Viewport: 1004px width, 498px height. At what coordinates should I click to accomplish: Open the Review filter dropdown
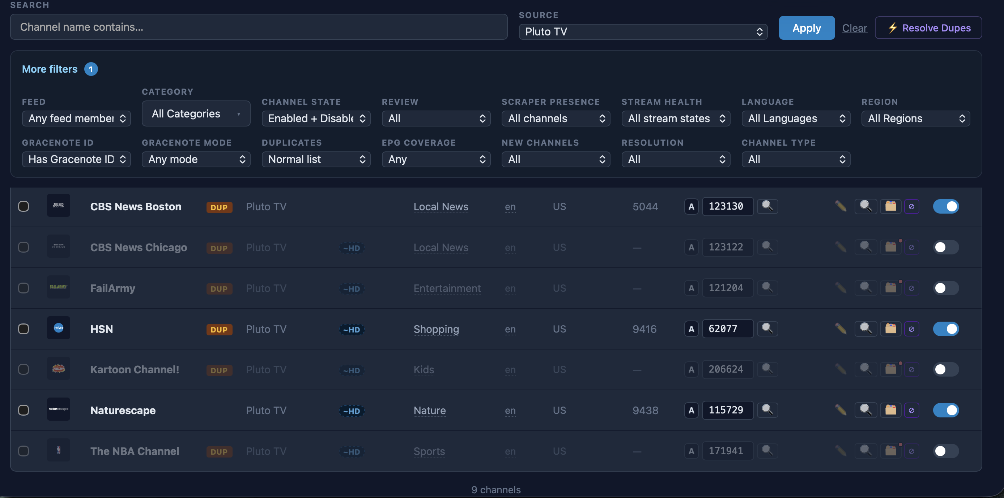click(436, 119)
